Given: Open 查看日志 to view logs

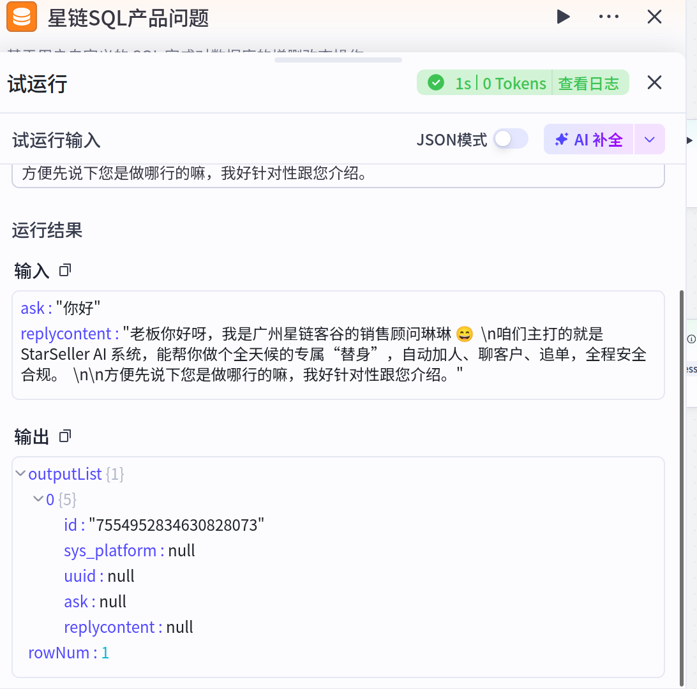Looking at the screenshot, I should click(x=588, y=83).
